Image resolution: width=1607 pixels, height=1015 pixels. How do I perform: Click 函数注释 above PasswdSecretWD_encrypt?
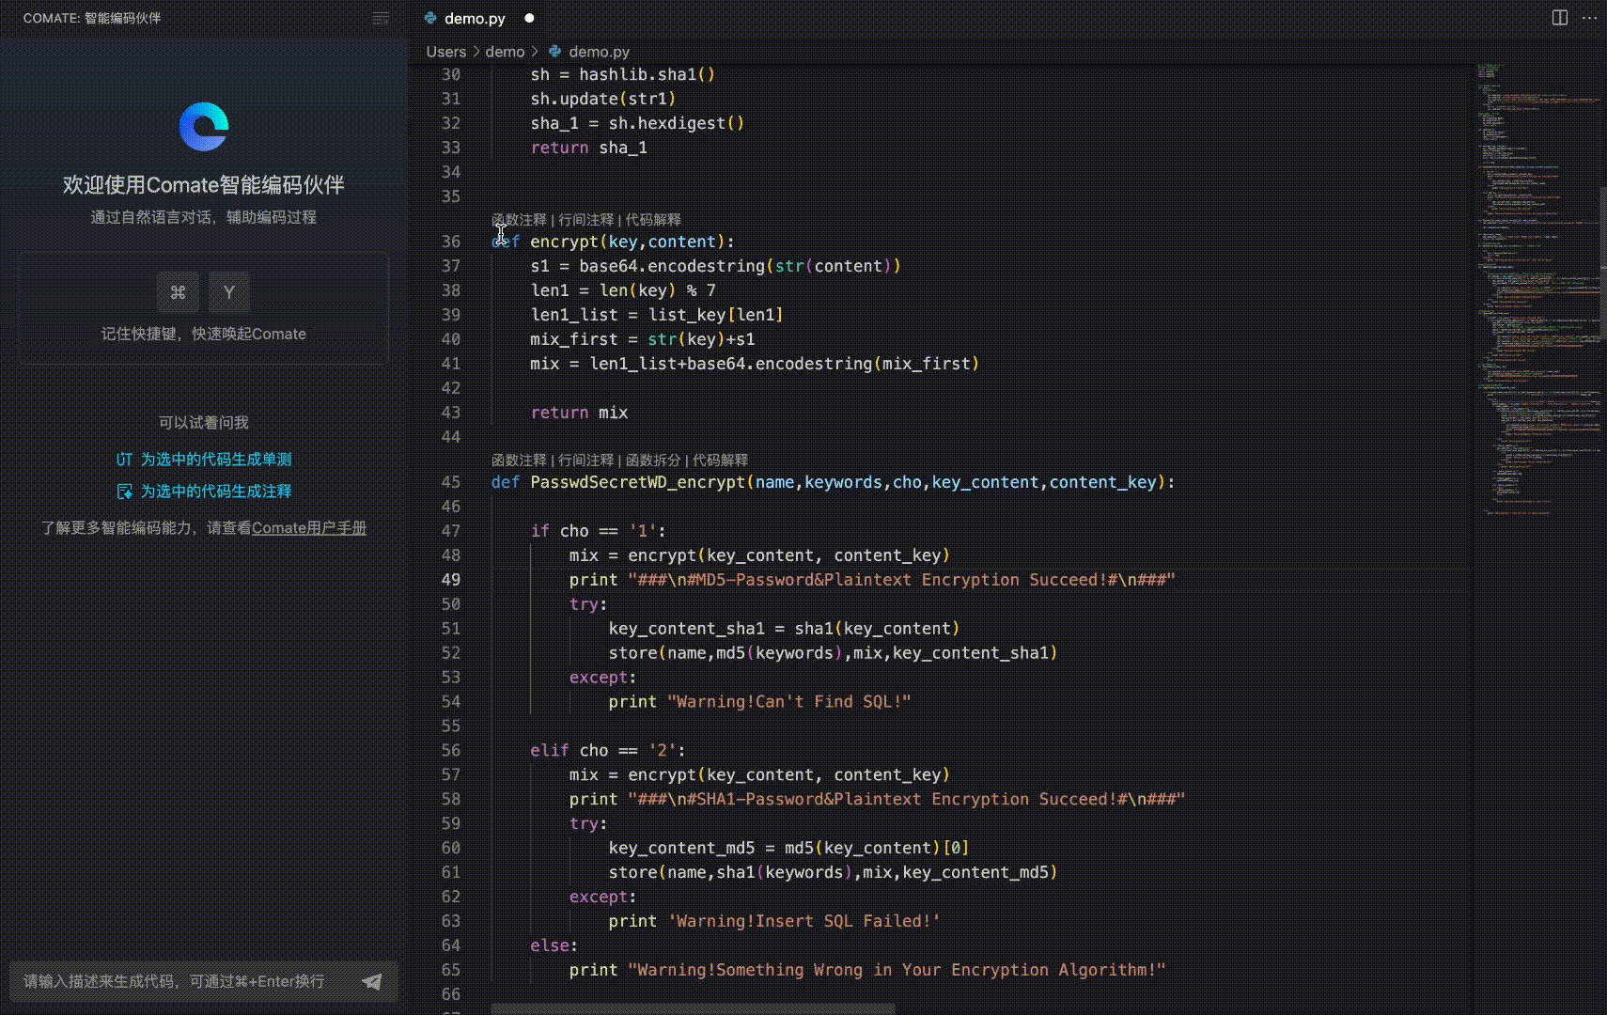[x=519, y=461]
